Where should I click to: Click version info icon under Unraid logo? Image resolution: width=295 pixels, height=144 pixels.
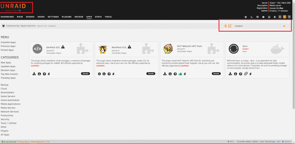pos(19,11)
